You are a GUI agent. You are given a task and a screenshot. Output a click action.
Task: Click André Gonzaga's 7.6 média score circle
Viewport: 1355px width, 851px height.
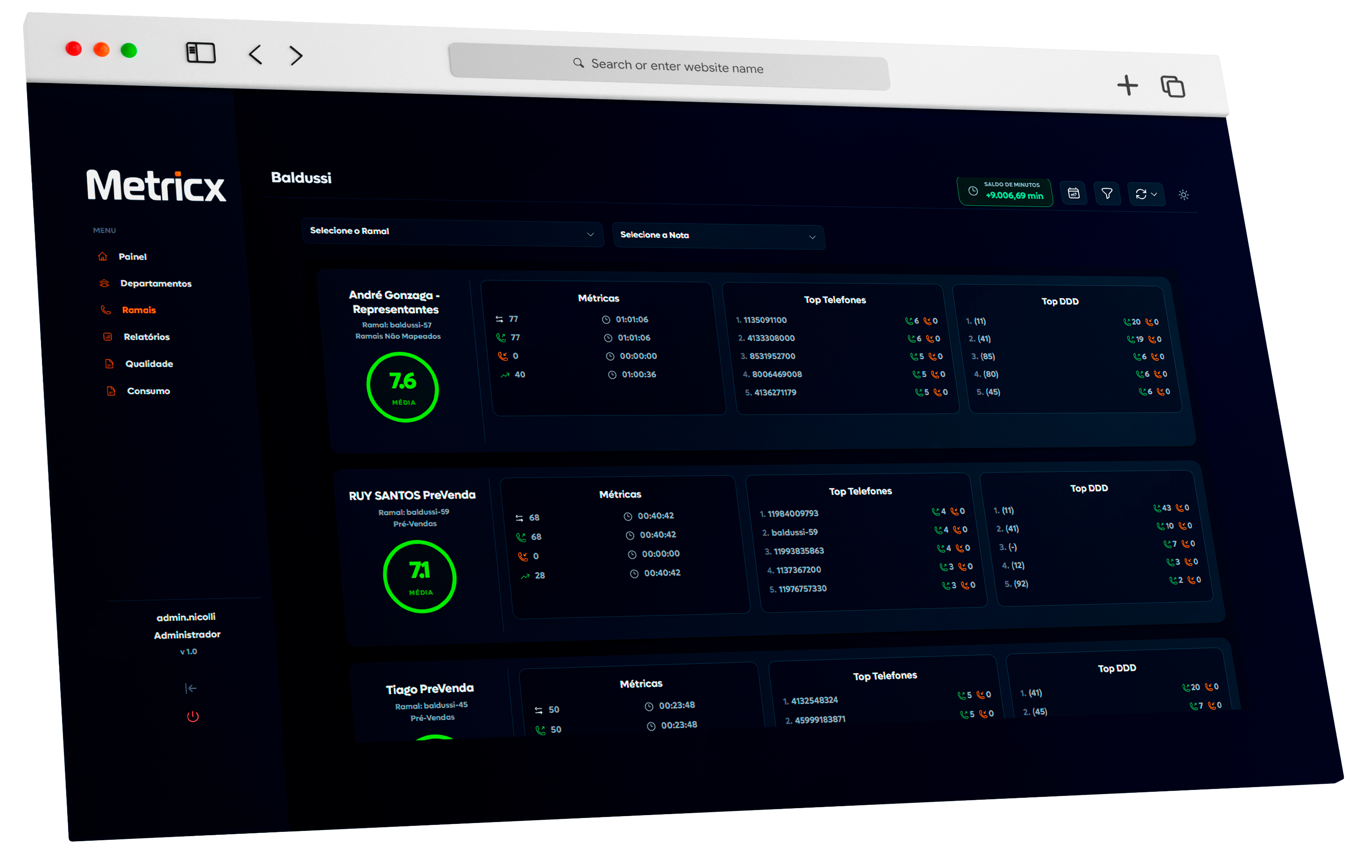(x=402, y=387)
